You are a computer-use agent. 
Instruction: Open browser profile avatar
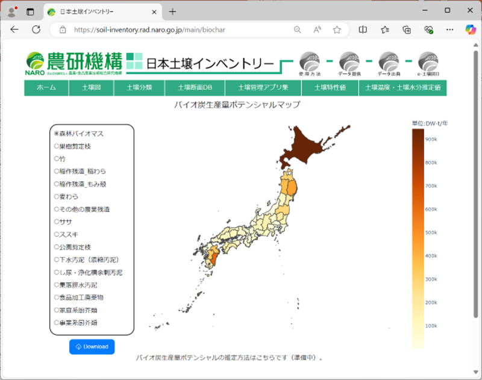pos(12,11)
